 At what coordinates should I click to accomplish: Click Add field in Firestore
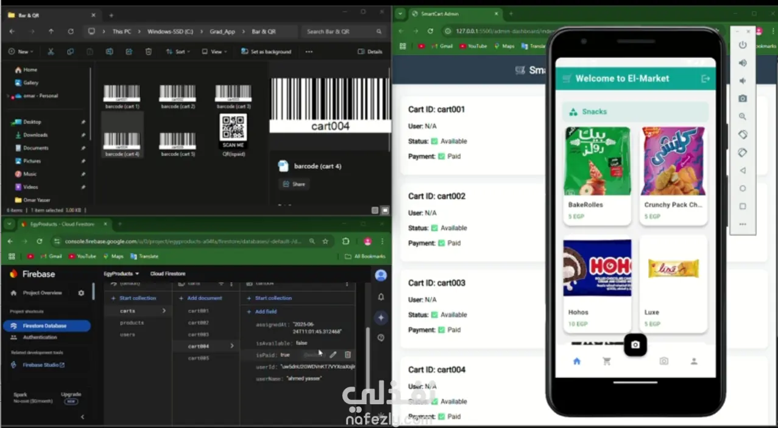pyautogui.click(x=262, y=312)
